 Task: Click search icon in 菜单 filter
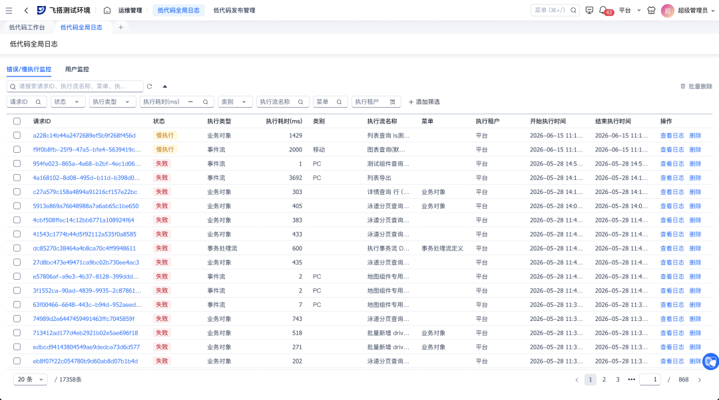[340, 102]
